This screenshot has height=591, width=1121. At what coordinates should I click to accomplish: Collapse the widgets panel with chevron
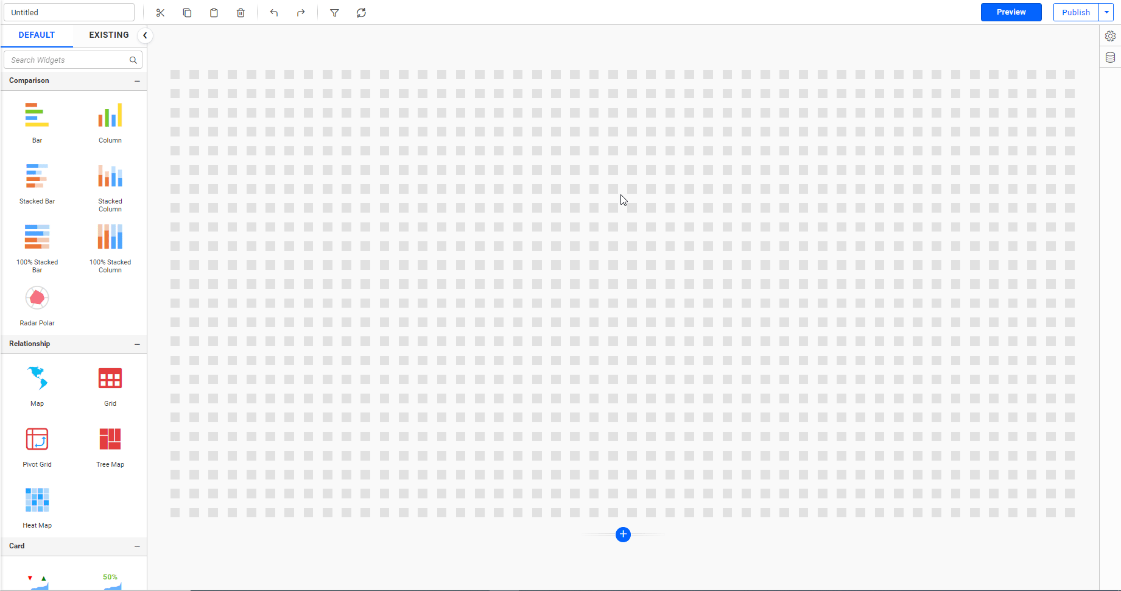click(145, 35)
